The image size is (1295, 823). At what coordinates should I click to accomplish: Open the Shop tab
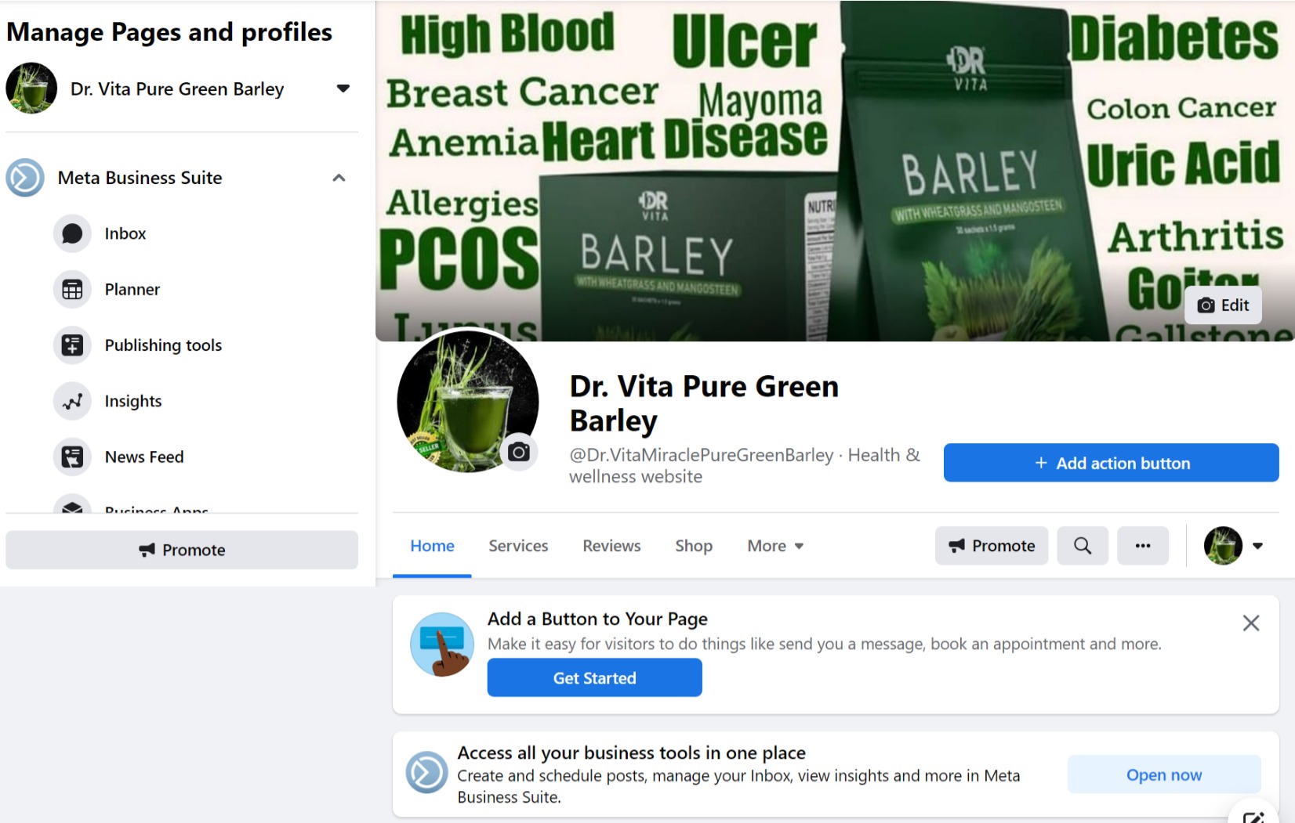(x=694, y=546)
